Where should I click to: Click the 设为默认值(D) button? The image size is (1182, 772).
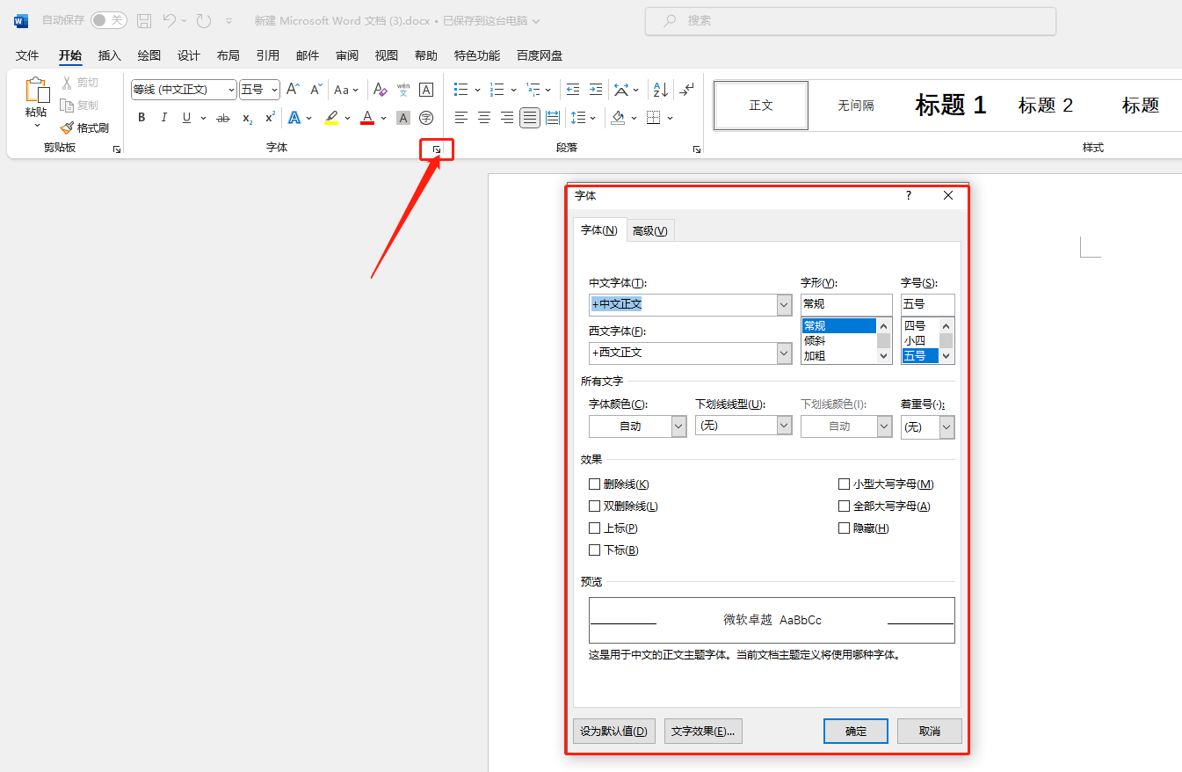pos(614,732)
